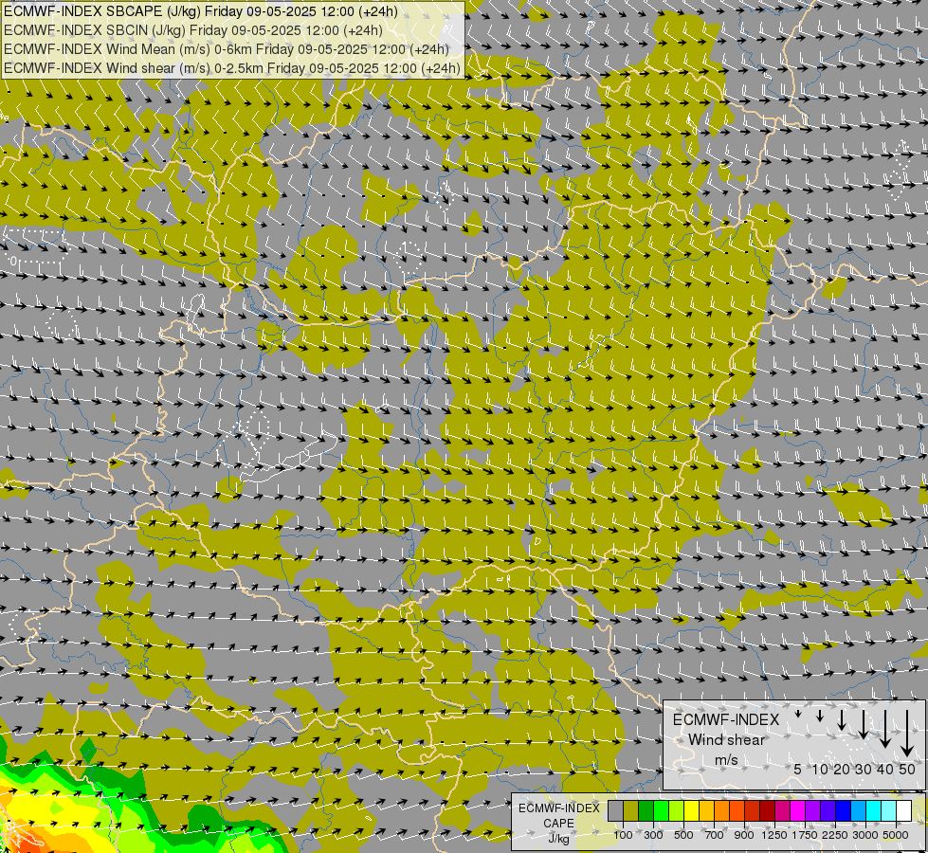Click the 'J/kg' unit in the CAPE legend
Screen dimensions: 928x853
coord(558,839)
